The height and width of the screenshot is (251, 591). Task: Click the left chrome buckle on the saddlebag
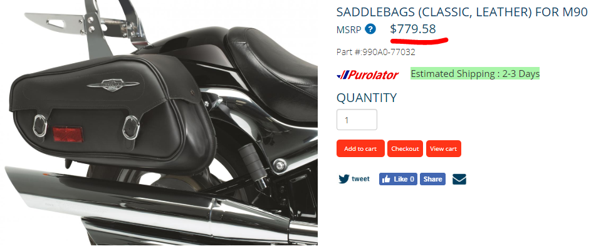40,125
